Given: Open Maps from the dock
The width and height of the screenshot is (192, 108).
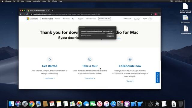Looking at the screenshot, I should 73,104.
